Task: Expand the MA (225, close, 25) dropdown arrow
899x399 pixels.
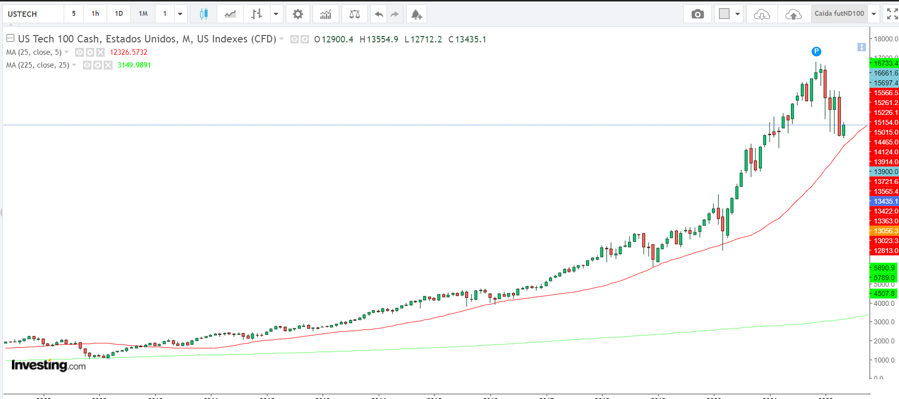Action: point(74,65)
